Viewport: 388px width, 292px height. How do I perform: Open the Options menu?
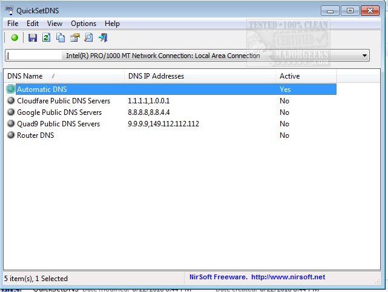coord(84,24)
